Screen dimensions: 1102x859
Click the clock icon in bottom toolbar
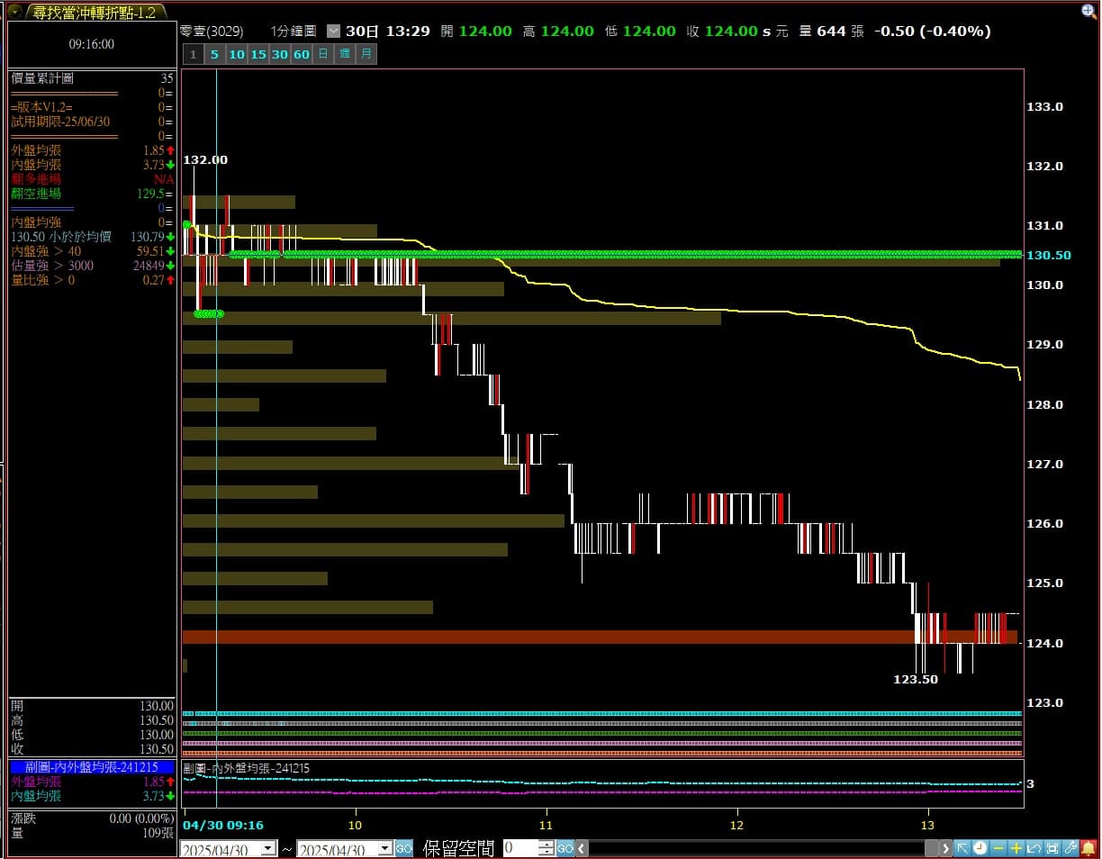click(980, 848)
